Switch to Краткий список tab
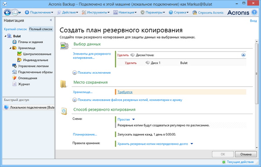261x167 pixels. click(x=15, y=29)
